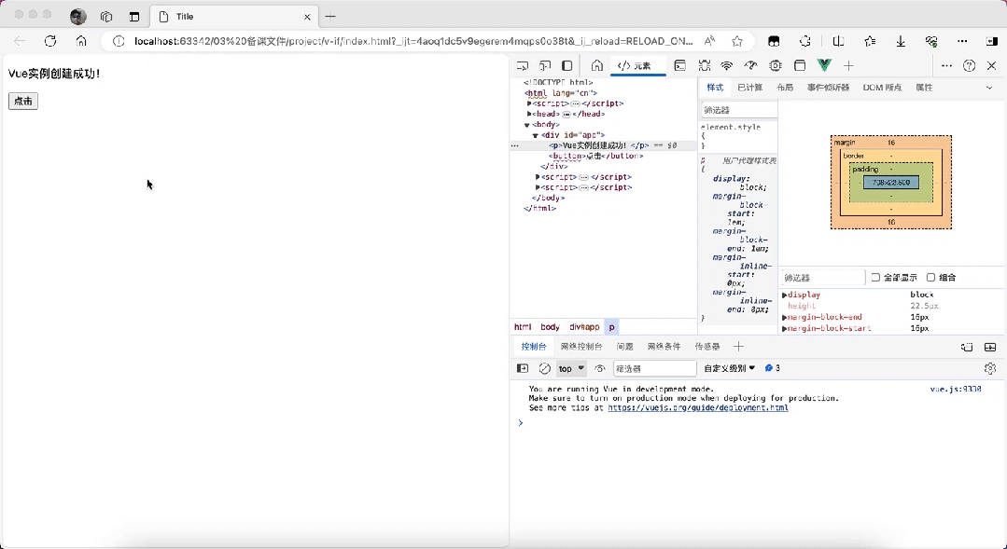Select body in the DOM breadcrumb
Screen dimensions: 1007x549
tap(550, 326)
